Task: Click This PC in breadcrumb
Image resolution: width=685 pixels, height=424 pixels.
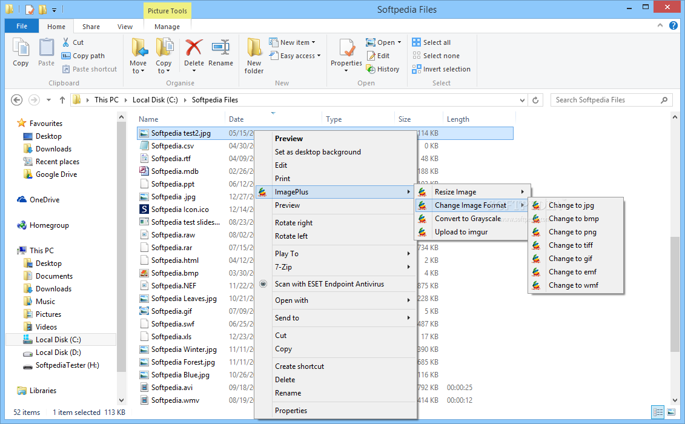Action: 106,100
